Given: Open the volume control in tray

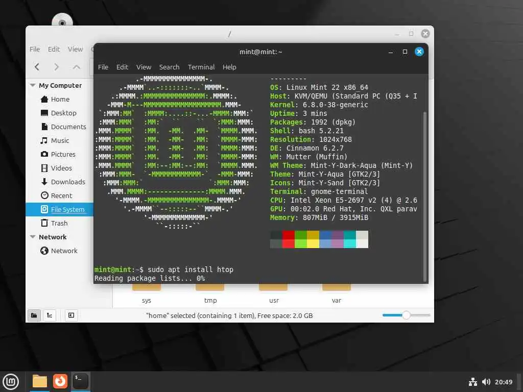Looking at the screenshot, I should [x=486, y=382].
